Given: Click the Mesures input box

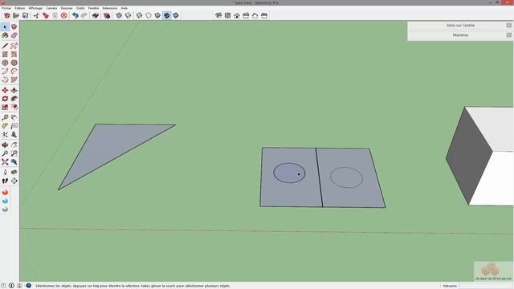Looking at the screenshot, I should tap(486, 286).
